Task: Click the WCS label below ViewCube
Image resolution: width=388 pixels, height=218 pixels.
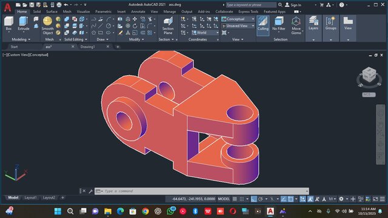Action: coord(369,94)
